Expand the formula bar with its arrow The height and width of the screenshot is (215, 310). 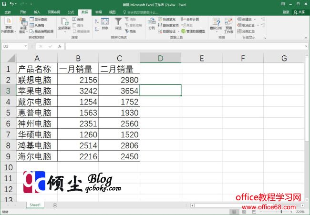[x=306, y=46]
